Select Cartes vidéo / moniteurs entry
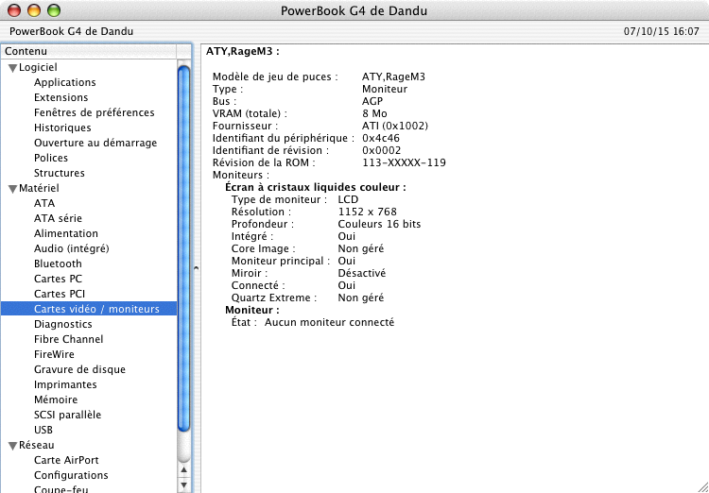Viewport: 709px width, 493px height. pyautogui.click(x=89, y=309)
